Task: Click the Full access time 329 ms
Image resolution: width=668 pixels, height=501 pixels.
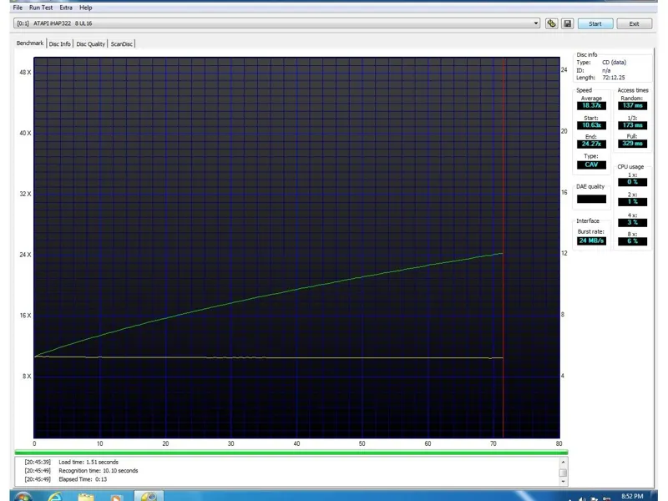Action: tap(632, 144)
